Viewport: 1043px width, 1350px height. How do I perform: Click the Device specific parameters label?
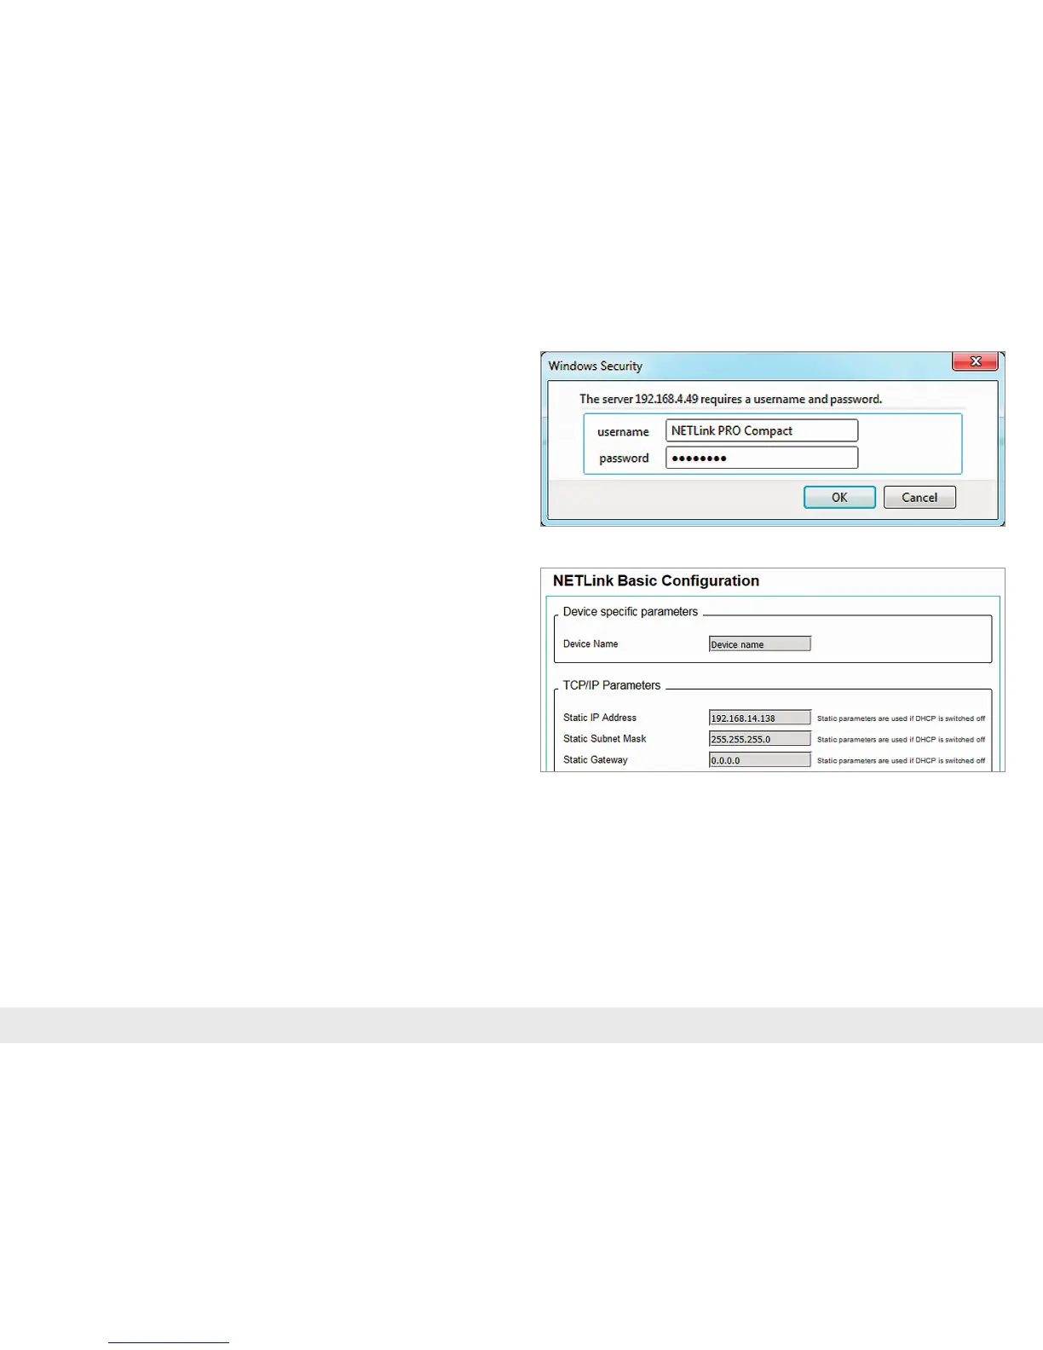(631, 612)
